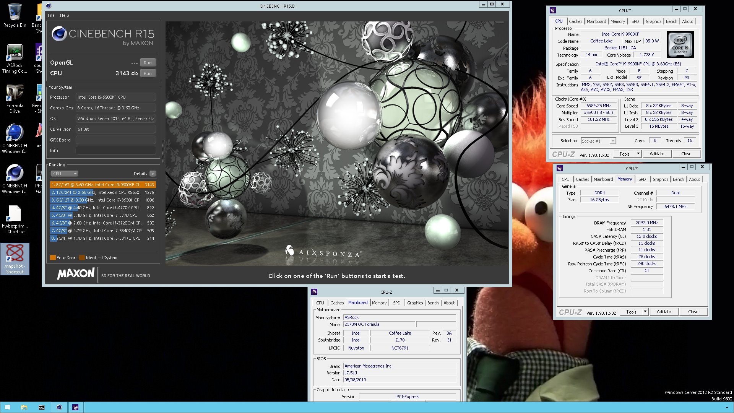
Task: Click Validate in Memory CPU-Z window
Action: 664,312
